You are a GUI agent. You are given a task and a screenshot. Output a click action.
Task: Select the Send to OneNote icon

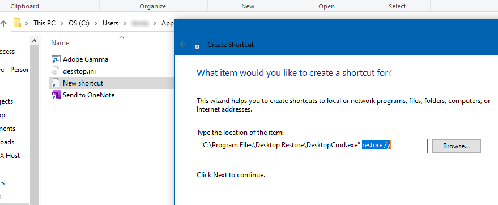pos(56,95)
